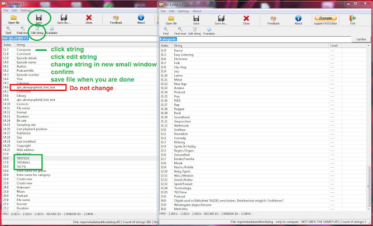Click Find icon in right window

pos(166,31)
